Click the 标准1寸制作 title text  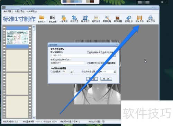[x=19, y=19]
